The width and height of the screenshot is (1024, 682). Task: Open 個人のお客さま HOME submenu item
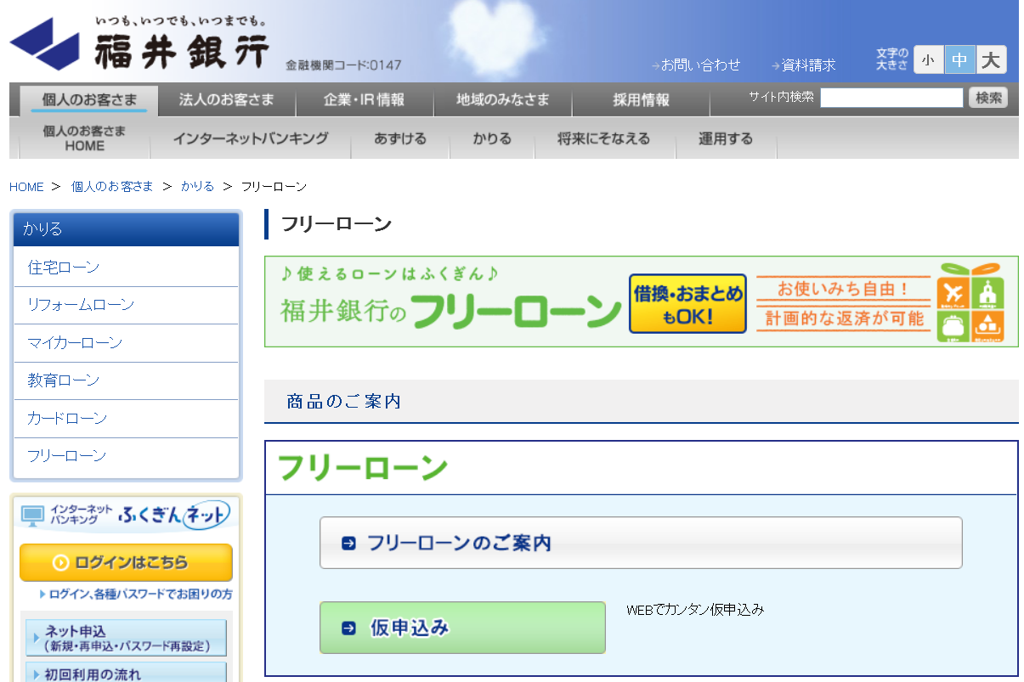coord(84,138)
